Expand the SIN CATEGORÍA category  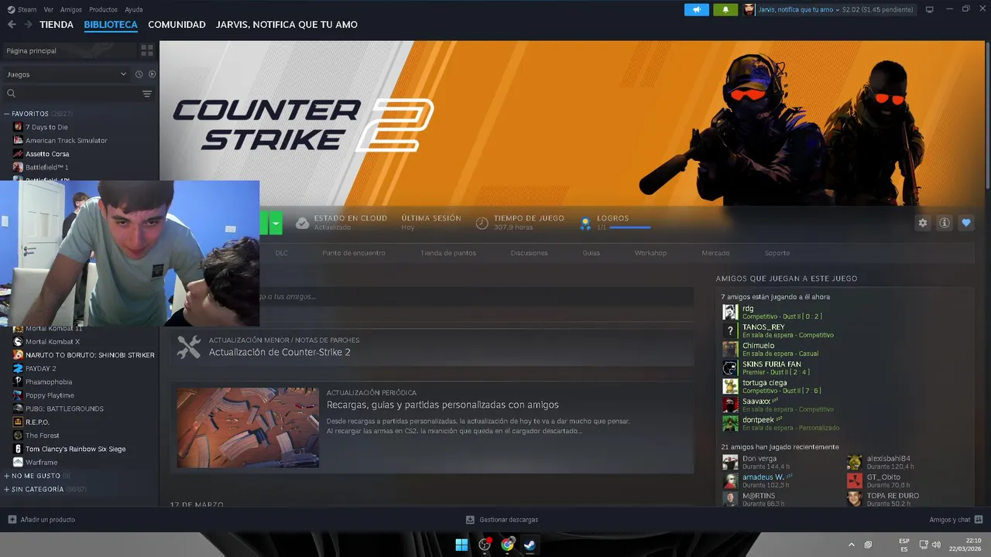[x=7, y=490]
